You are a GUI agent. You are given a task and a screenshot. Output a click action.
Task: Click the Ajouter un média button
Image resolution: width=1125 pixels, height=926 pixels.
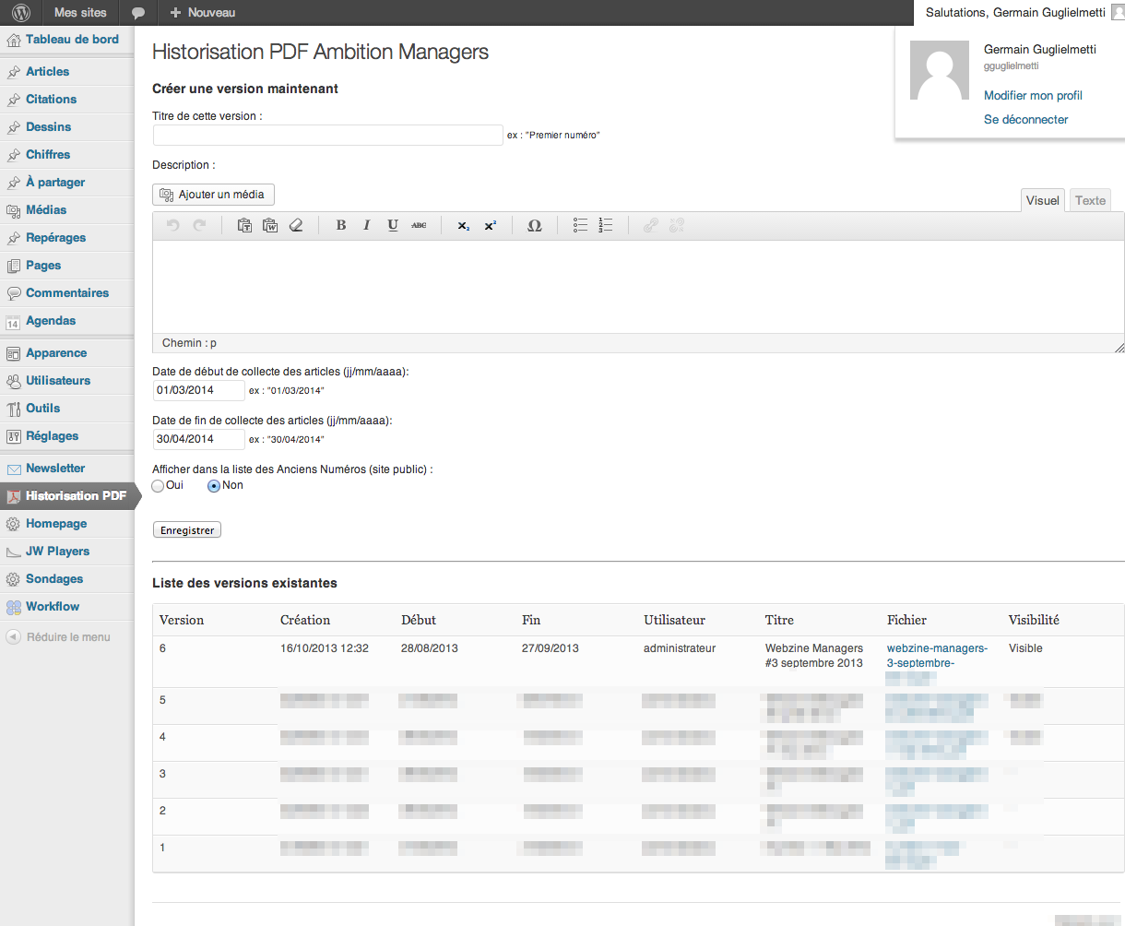point(213,195)
